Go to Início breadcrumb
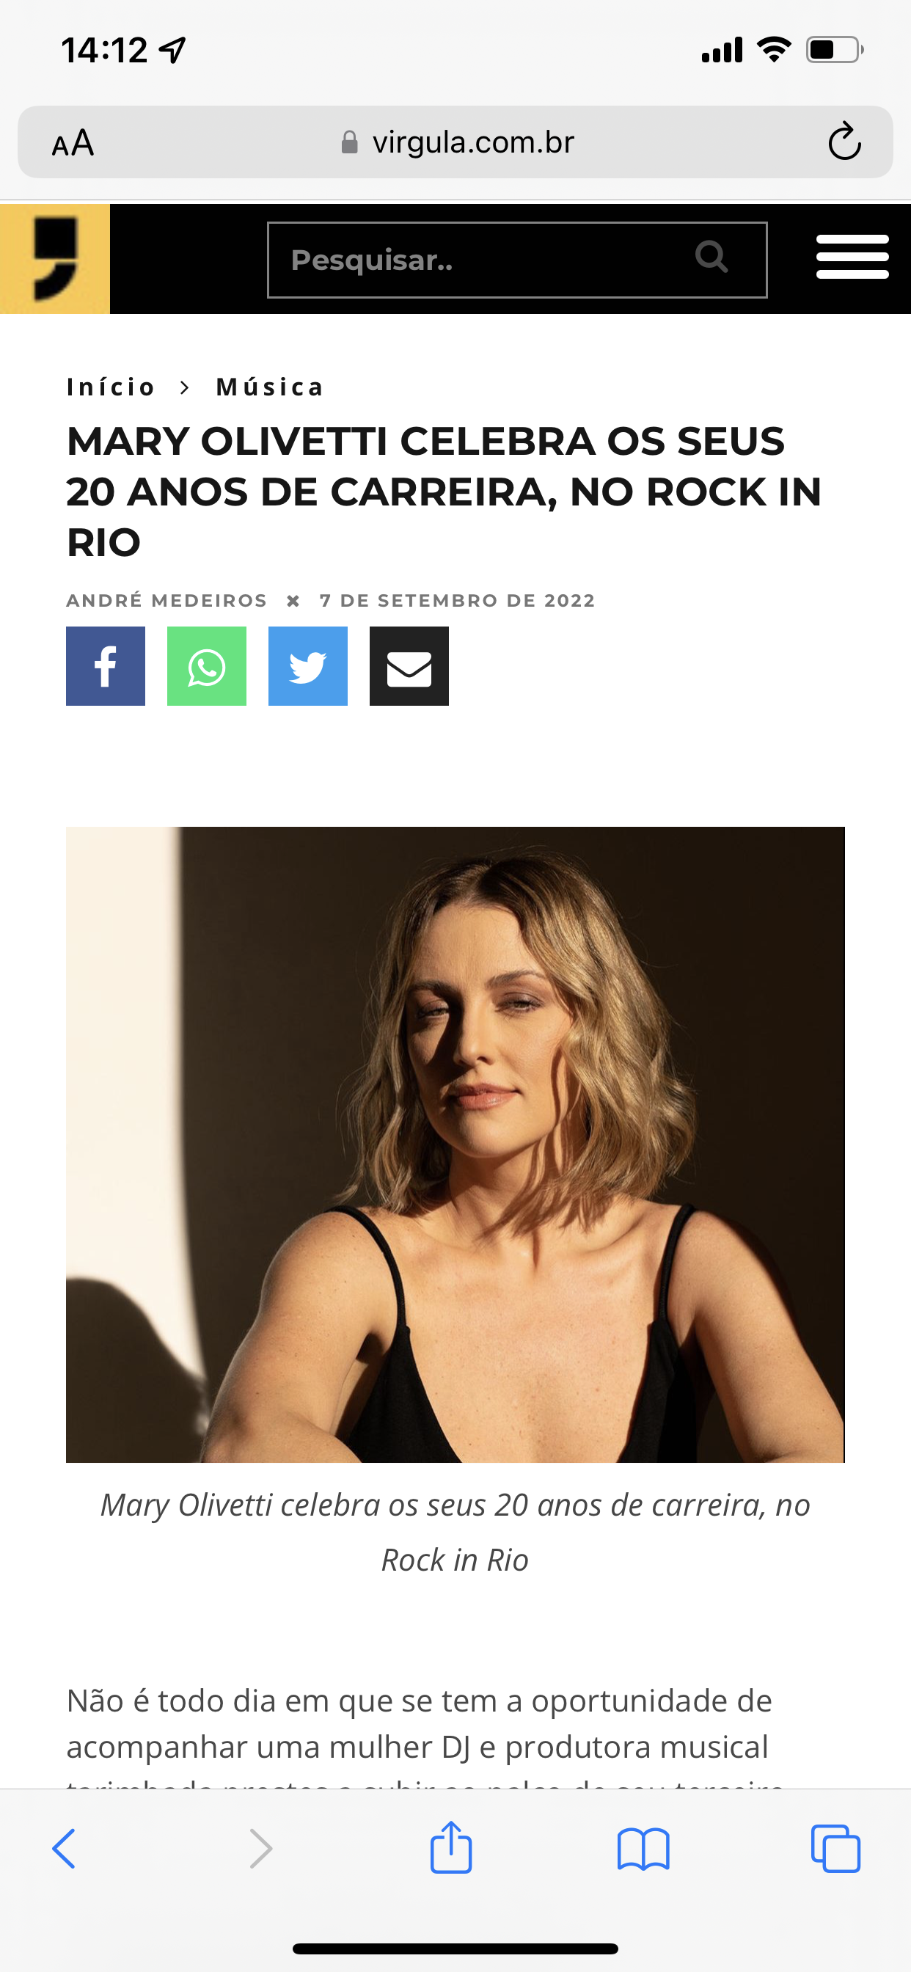 (110, 387)
